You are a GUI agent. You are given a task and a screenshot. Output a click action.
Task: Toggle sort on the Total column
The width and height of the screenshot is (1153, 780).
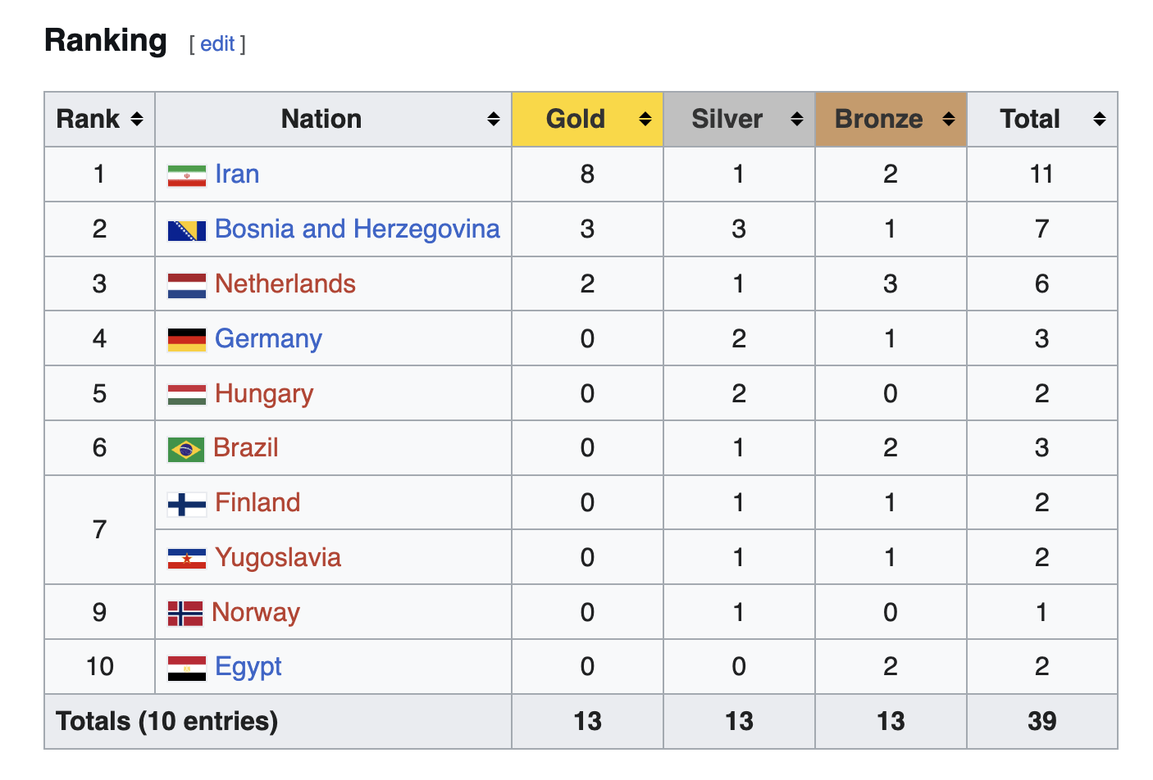1099,120
